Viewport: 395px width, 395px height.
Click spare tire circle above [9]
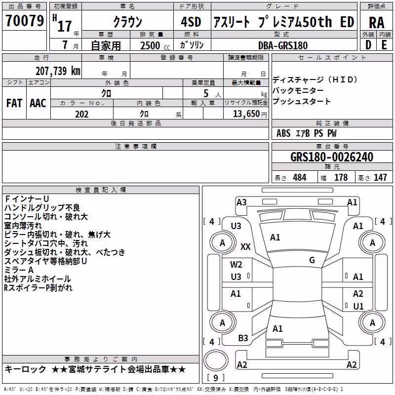[216, 360]
